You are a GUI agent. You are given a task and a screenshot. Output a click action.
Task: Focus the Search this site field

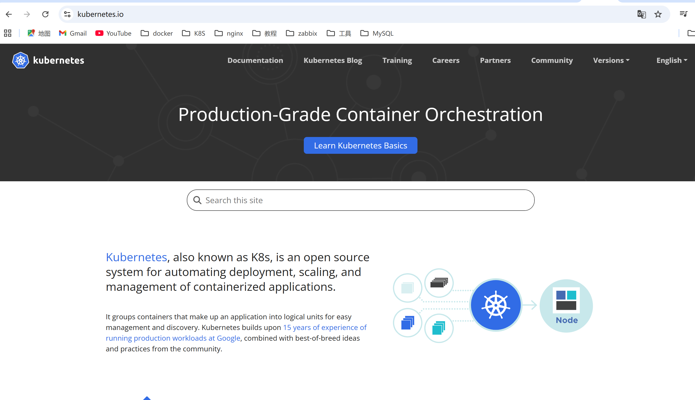point(360,200)
